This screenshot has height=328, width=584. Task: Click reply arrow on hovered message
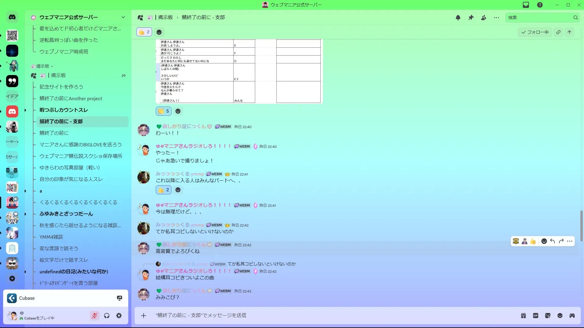[x=552, y=241]
